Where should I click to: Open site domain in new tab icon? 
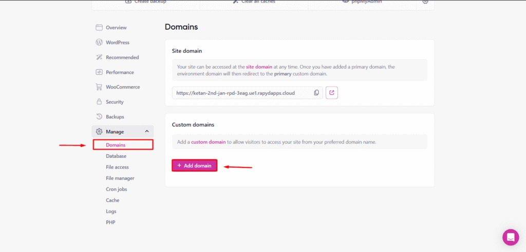point(332,93)
